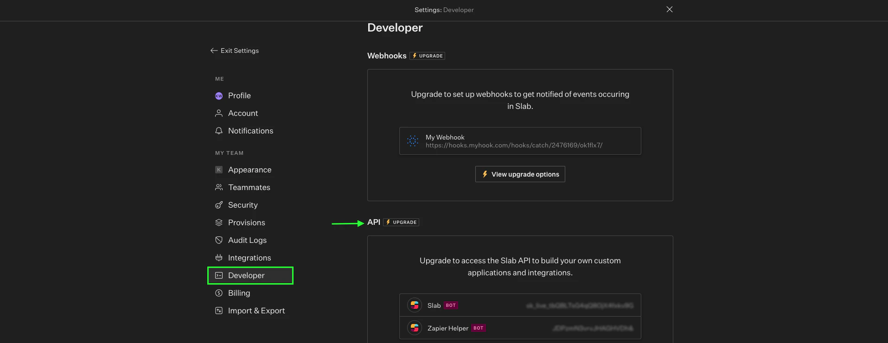This screenshot has height=343, width=888.
Task: Click the Notifications bell icon
Action: point(219,131)
